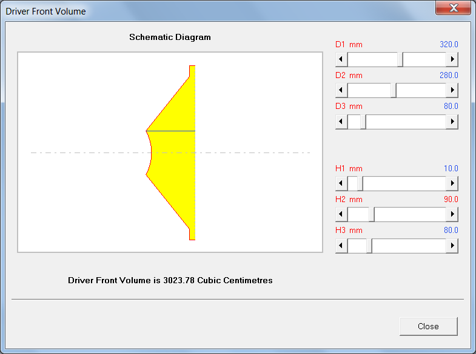This screenshot has height=354, width=476.
Task: Click the H1 slider thumb
Action: [360, 183]
